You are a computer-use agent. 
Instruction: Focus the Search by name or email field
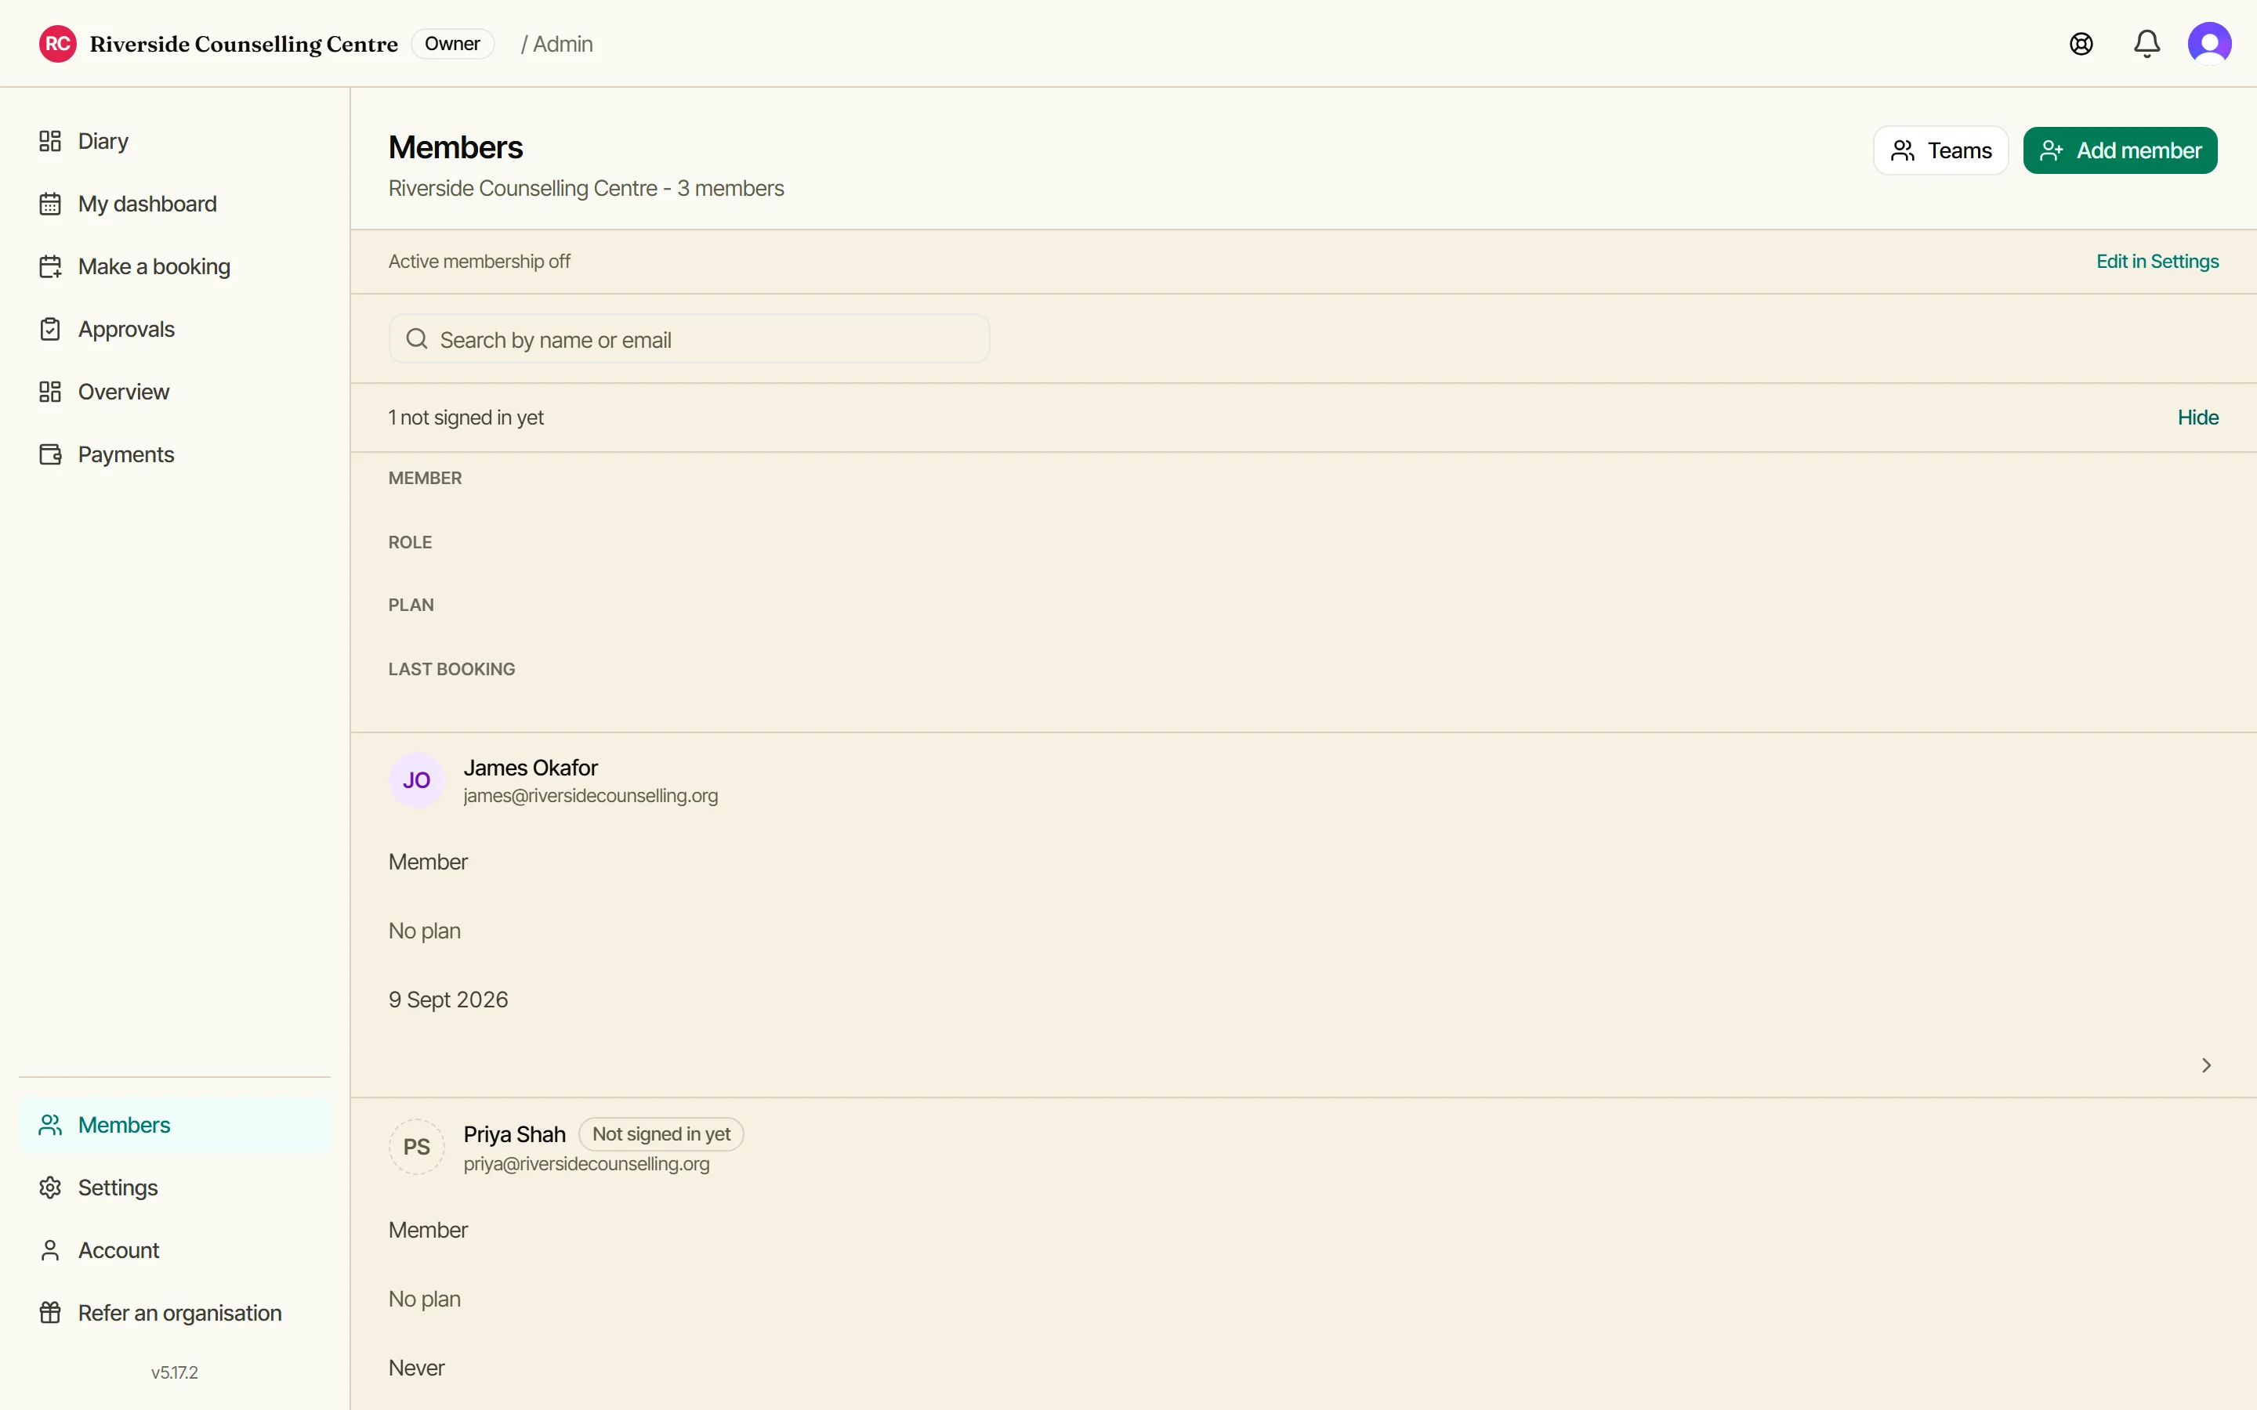click(688, 339)
